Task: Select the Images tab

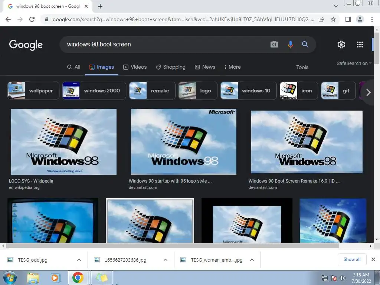Action: point(102,67)
